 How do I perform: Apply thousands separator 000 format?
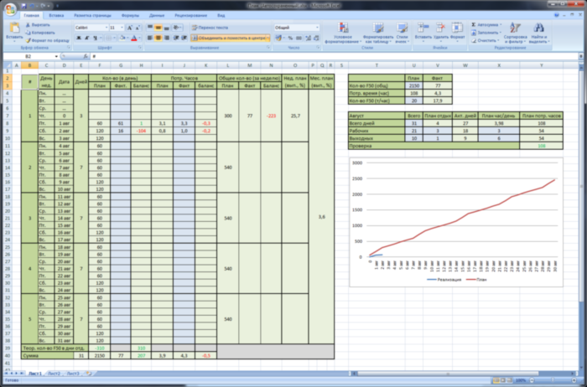coord(299,38)
